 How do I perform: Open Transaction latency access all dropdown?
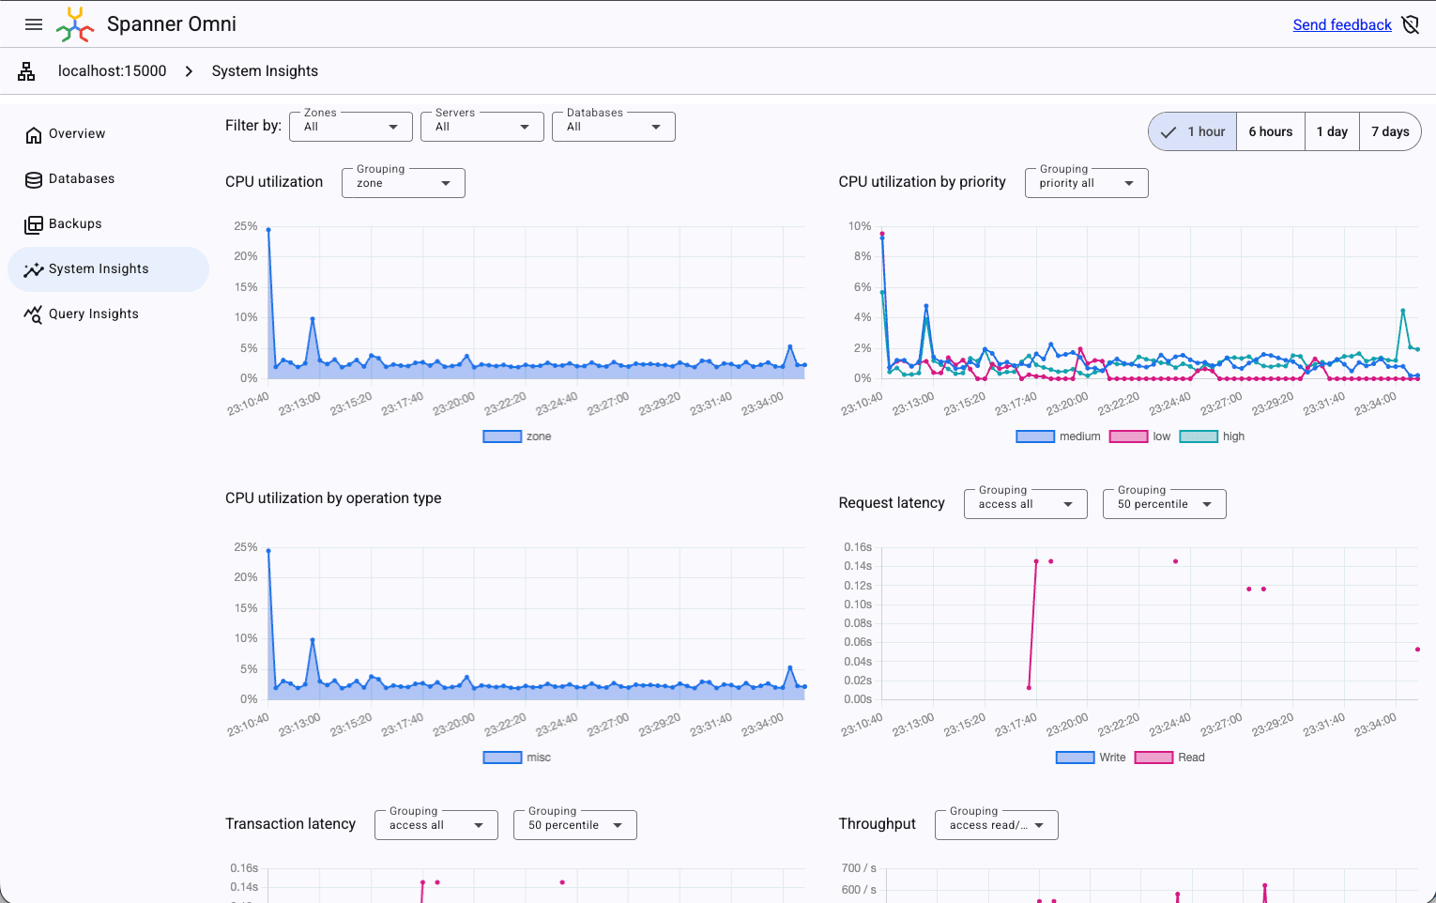(436, 825)
